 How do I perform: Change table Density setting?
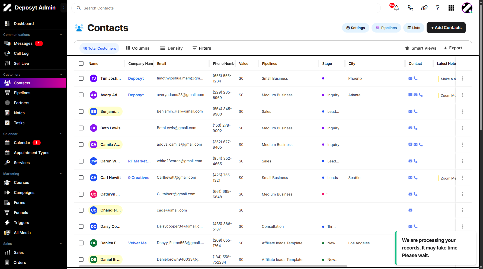click(x=171, y=48)
